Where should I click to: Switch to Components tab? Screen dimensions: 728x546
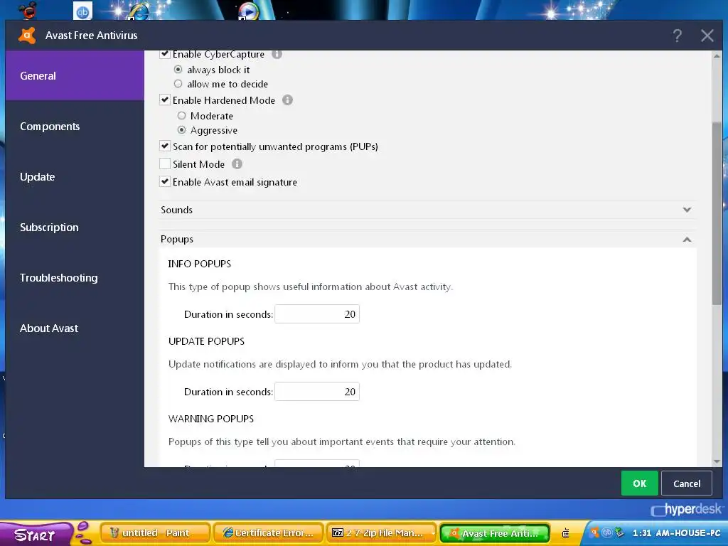(75, 127)
